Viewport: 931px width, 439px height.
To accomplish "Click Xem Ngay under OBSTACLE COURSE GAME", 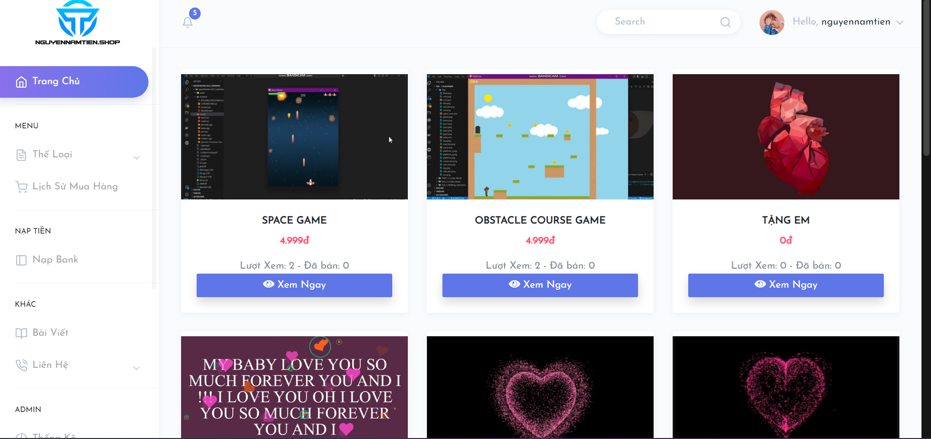I will click(540, 285).
